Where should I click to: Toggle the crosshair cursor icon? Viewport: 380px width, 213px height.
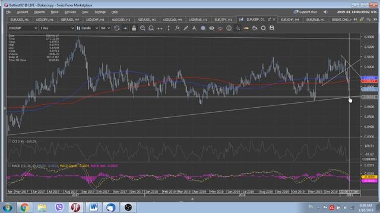coord(237,28)
